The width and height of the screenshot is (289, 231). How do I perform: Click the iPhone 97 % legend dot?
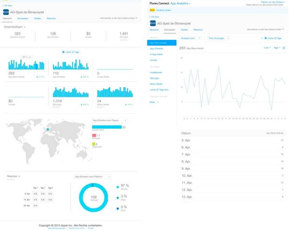pos(118,187)
